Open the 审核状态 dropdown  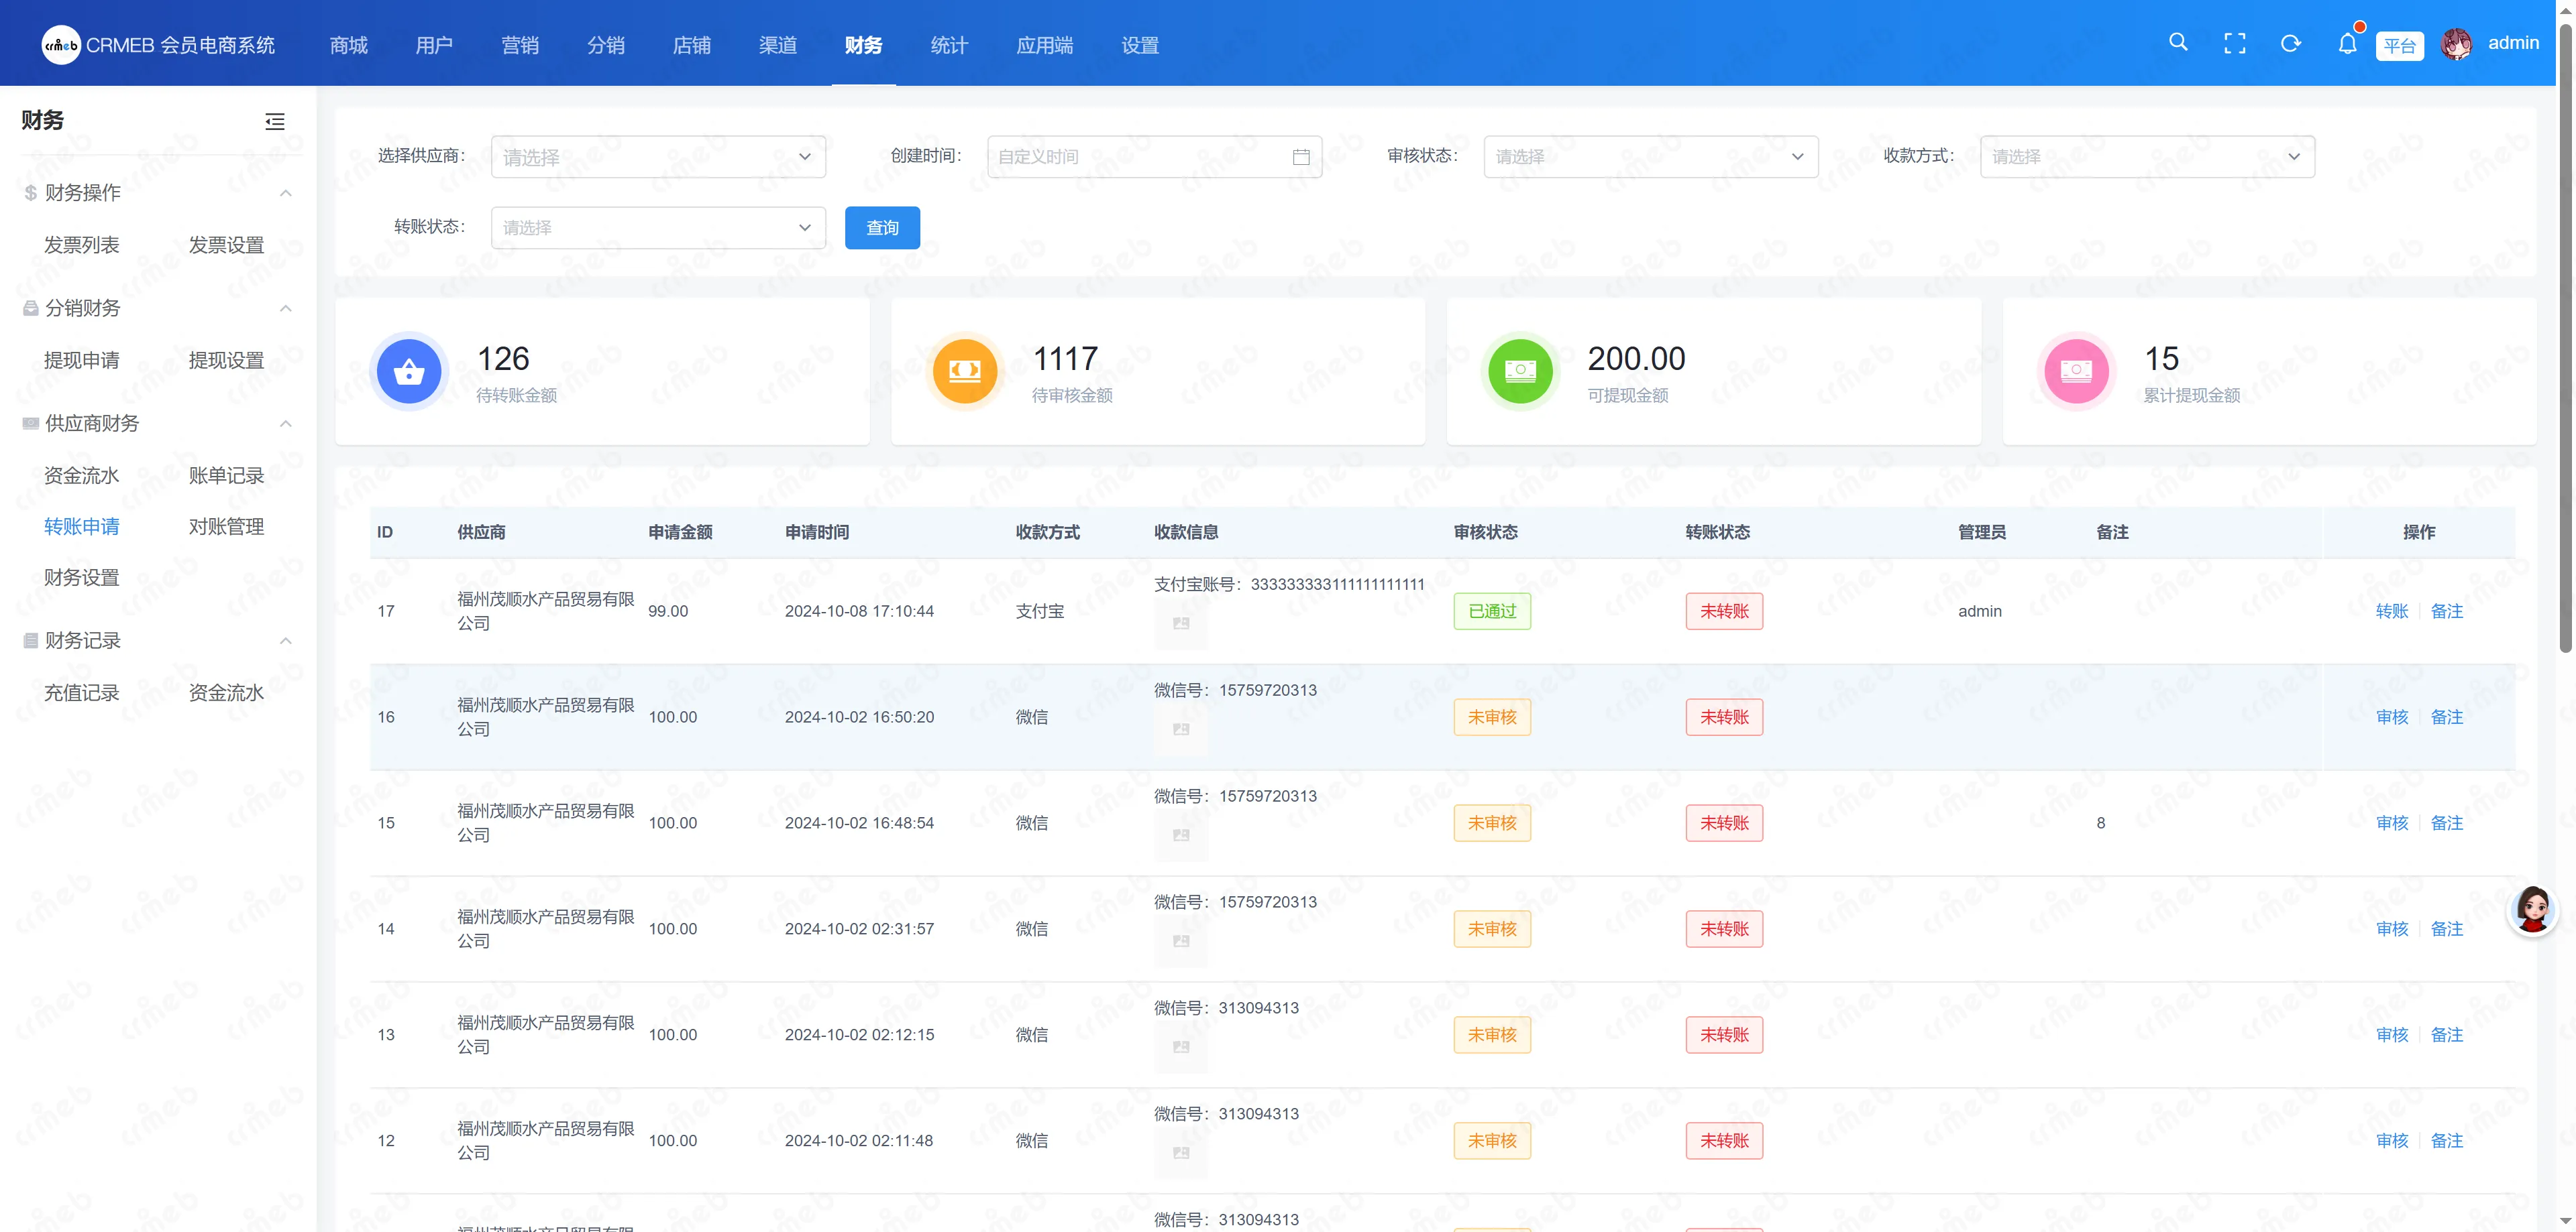pyautogui.click(x=1650, y=157)
